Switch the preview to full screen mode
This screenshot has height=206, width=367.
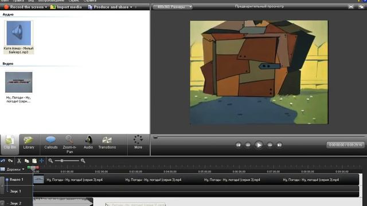[x=351, y=7]
